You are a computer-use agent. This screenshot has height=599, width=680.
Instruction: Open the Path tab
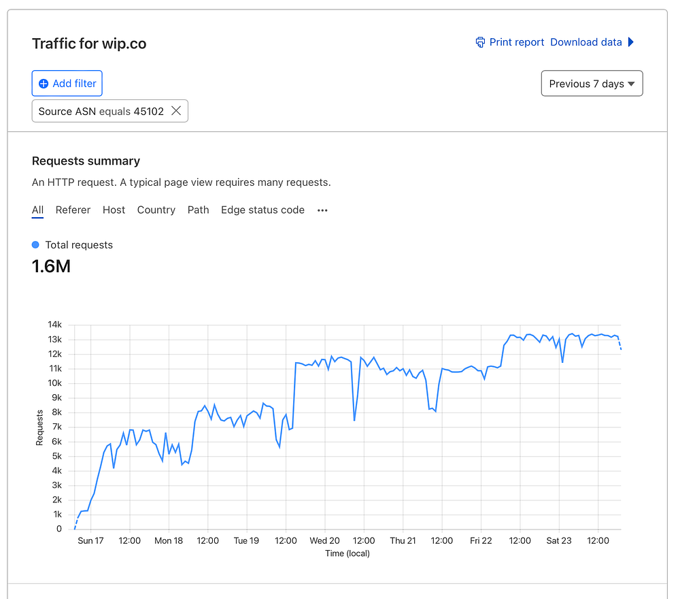pos(198,210)
